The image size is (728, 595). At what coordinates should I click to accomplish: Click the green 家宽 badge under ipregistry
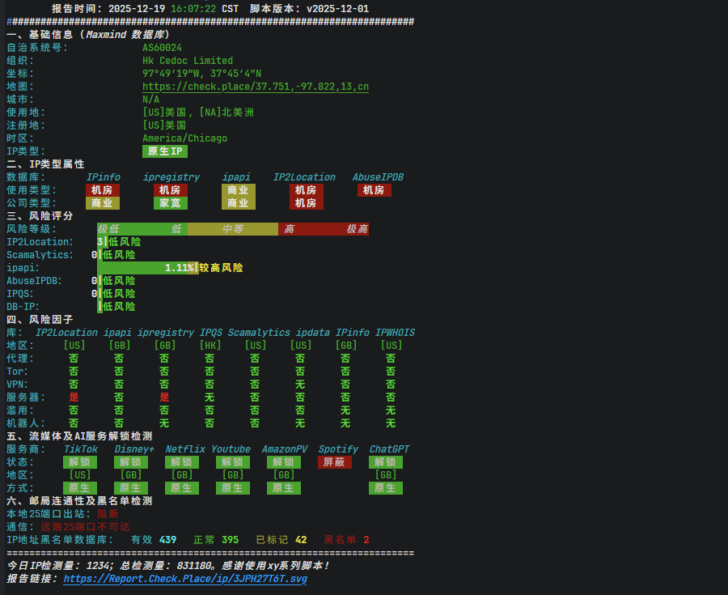click(x=170, y=203)
